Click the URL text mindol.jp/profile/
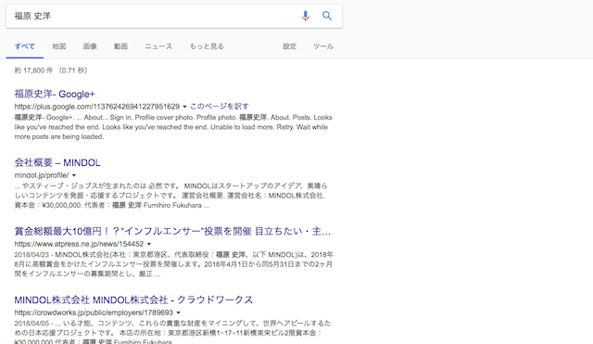This screenshot has height=344, width=593. tap(42, 175)
